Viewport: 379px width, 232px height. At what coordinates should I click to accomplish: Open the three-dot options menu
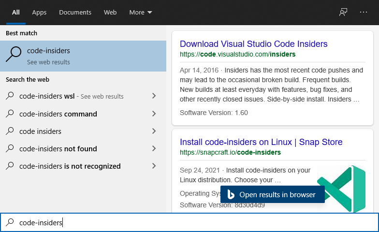[364, 12]
